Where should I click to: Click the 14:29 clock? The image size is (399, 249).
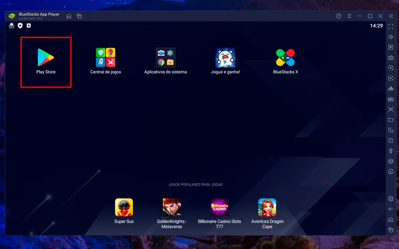[376, 26]
